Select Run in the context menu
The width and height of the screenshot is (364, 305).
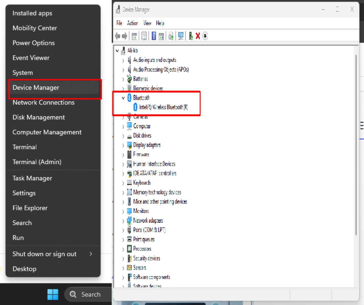pyautogui.click(x=53, y=237)
